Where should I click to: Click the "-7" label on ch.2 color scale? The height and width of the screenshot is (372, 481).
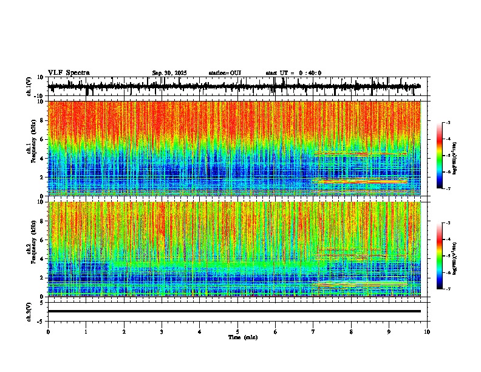pos(448,289)
